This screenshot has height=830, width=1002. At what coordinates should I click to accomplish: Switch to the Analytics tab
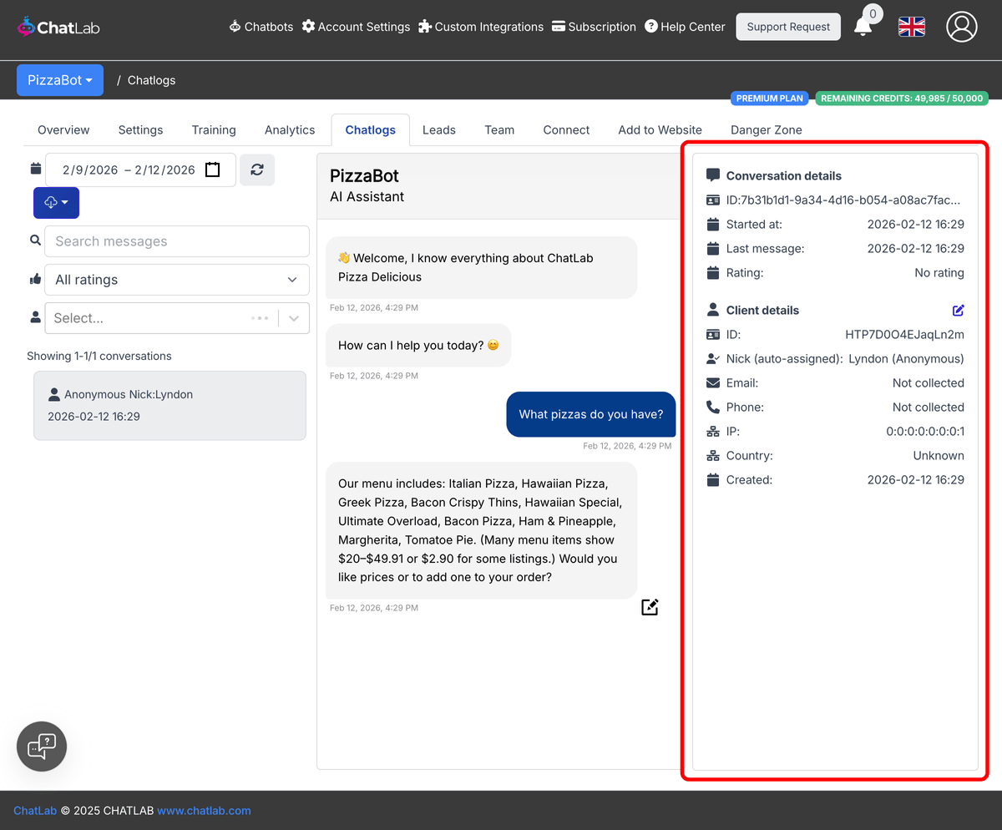[289, 129]
